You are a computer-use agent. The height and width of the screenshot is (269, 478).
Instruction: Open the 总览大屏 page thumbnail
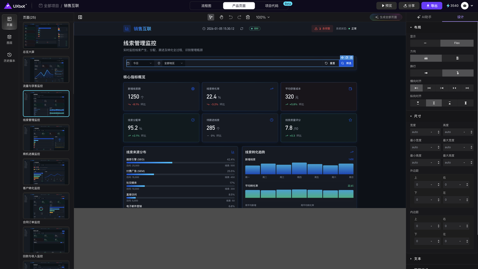46,35
